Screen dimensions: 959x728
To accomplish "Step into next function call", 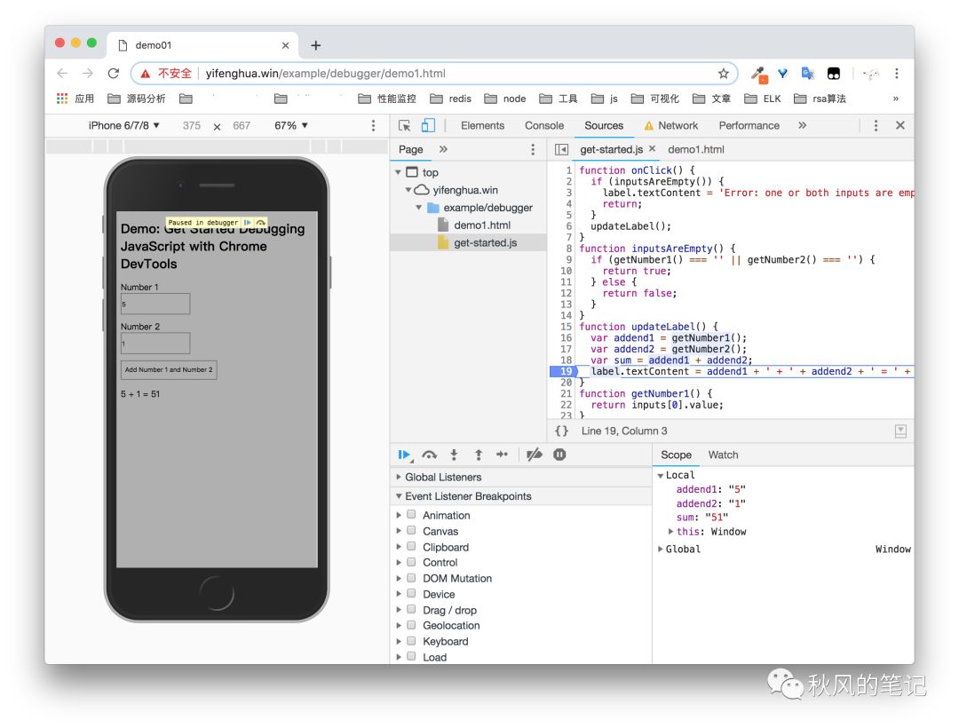I will [454, 455].
